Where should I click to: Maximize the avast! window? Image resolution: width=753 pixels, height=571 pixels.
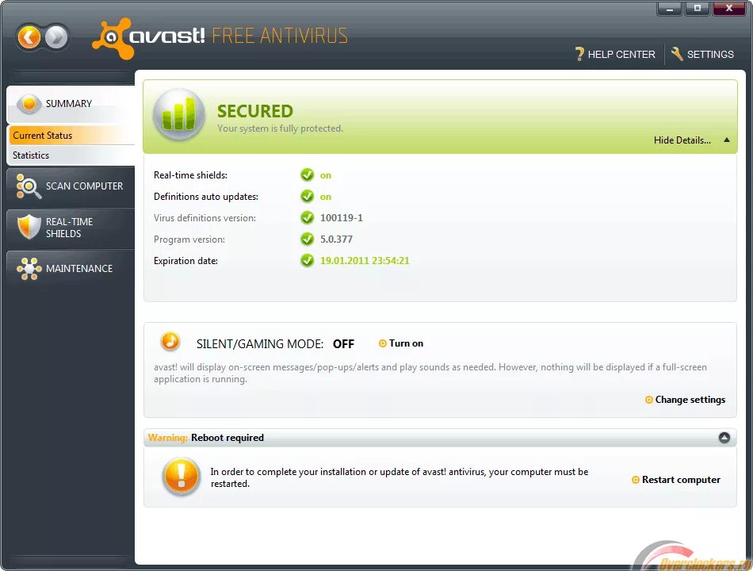coord(697,9)
